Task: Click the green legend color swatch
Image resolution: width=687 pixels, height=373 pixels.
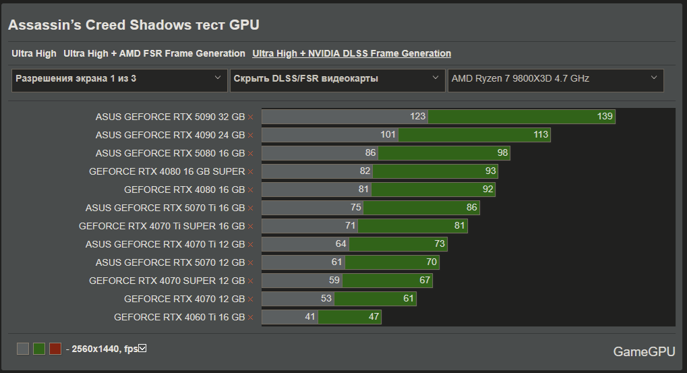Action: point(39,349)
